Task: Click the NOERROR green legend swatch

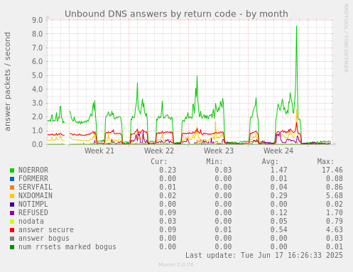Action: 12,170
